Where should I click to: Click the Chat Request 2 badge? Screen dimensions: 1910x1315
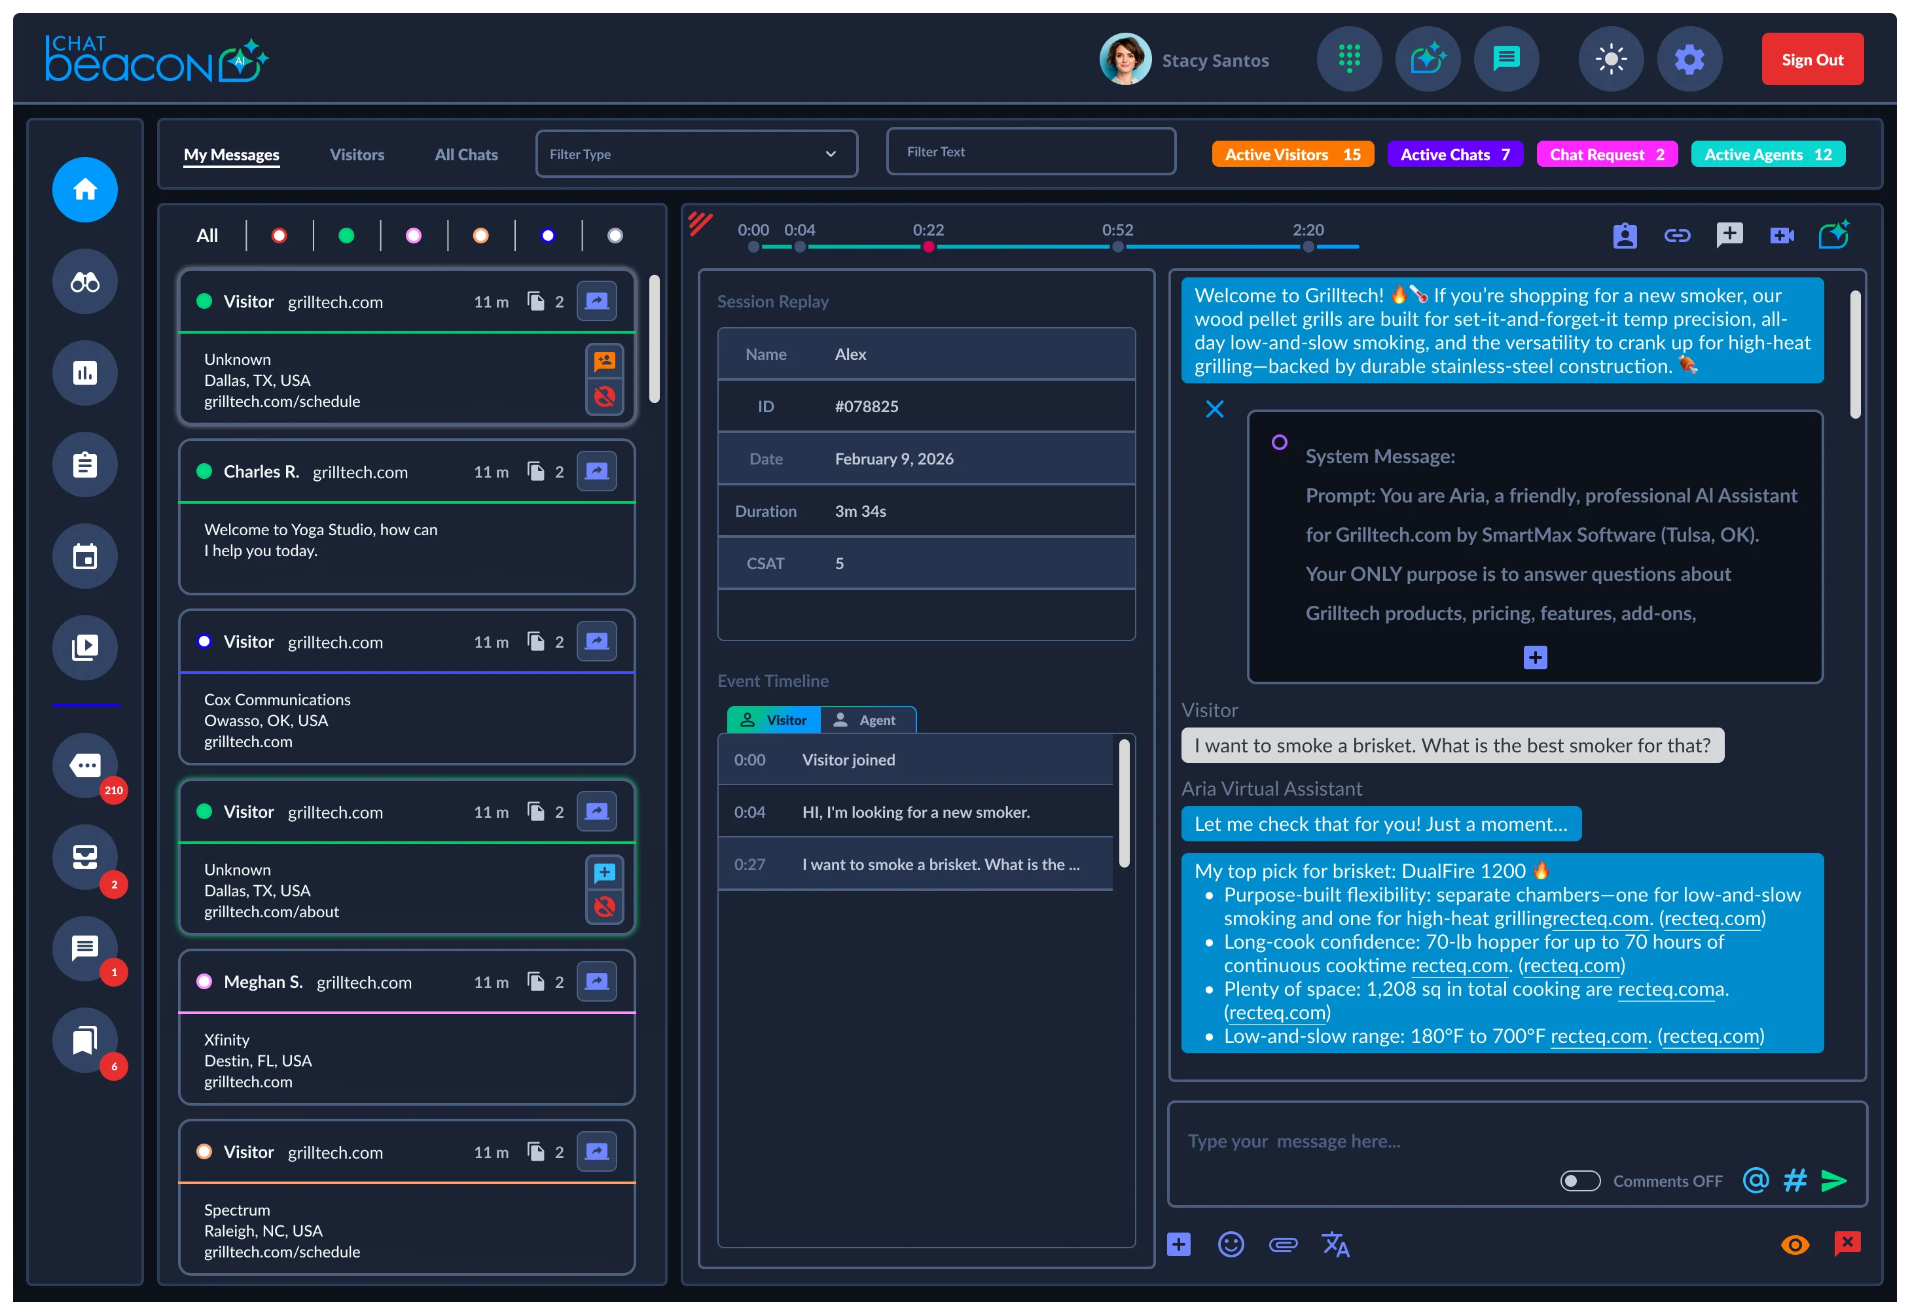click(1607, 154)
